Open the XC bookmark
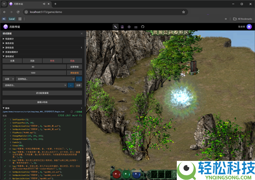This screenshot has height=180, width=255. tap(4, 19)
